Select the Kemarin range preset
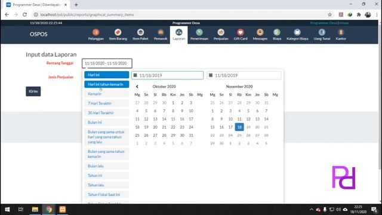Viewport: 382px width, 215px height. 106,94
